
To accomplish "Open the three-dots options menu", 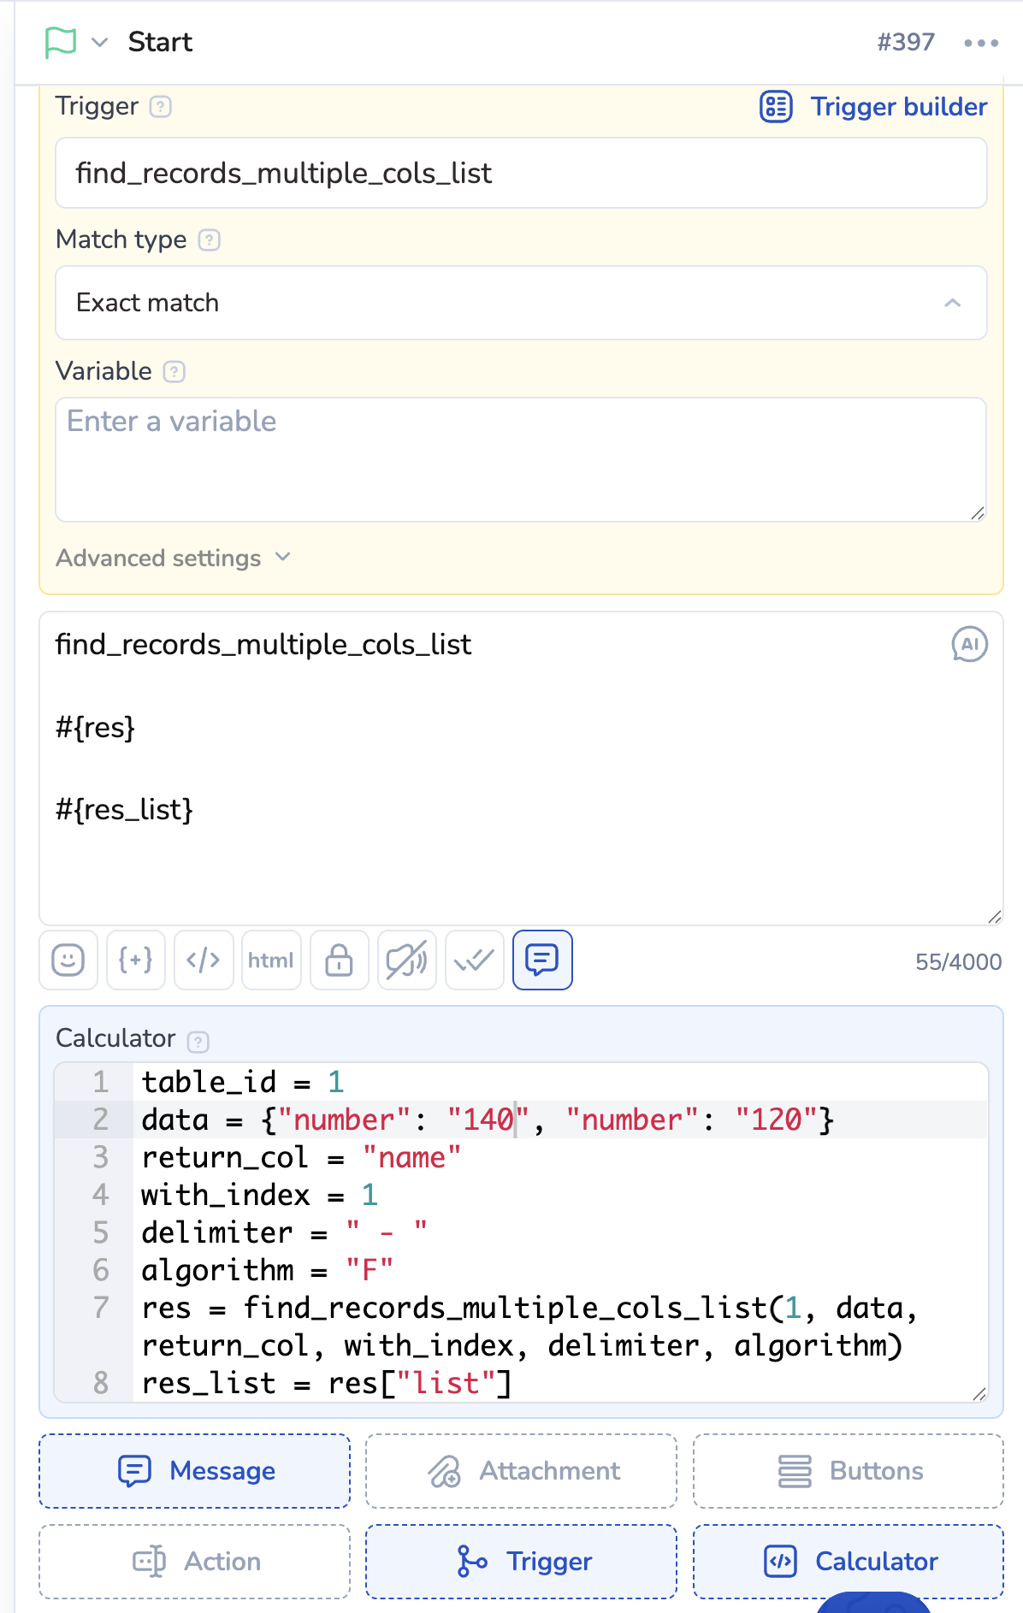I will click(x=980, y=43).
